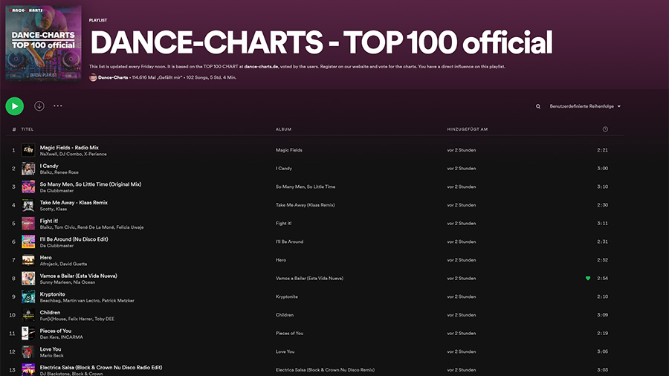The width and height of the screenshot is (669, 376).
Task: Download the playlist with the arrow icon
Action: pyautogui.click(x=39, y=106)
